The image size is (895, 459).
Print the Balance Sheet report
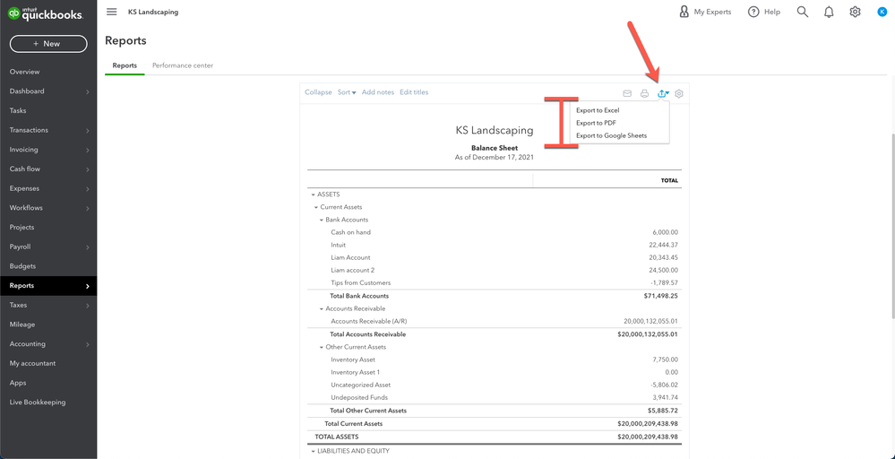[644, 93]
